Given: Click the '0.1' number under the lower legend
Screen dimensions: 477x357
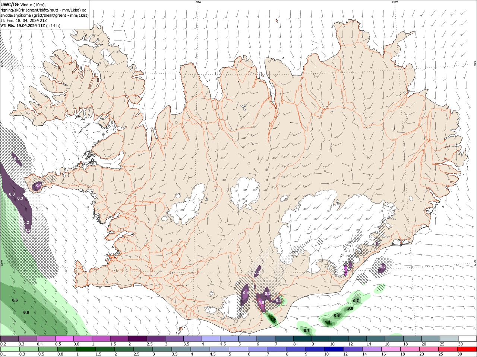Looking at the screenshot, I should [x=3, y=354].
